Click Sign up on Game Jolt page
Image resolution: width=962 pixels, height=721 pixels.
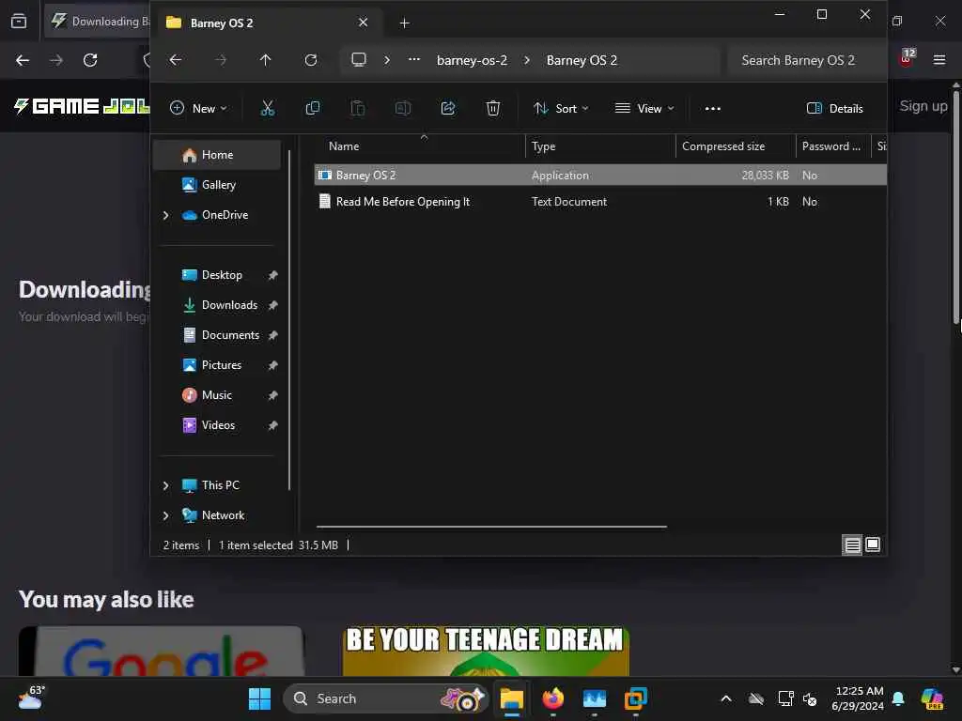[923, 106]
